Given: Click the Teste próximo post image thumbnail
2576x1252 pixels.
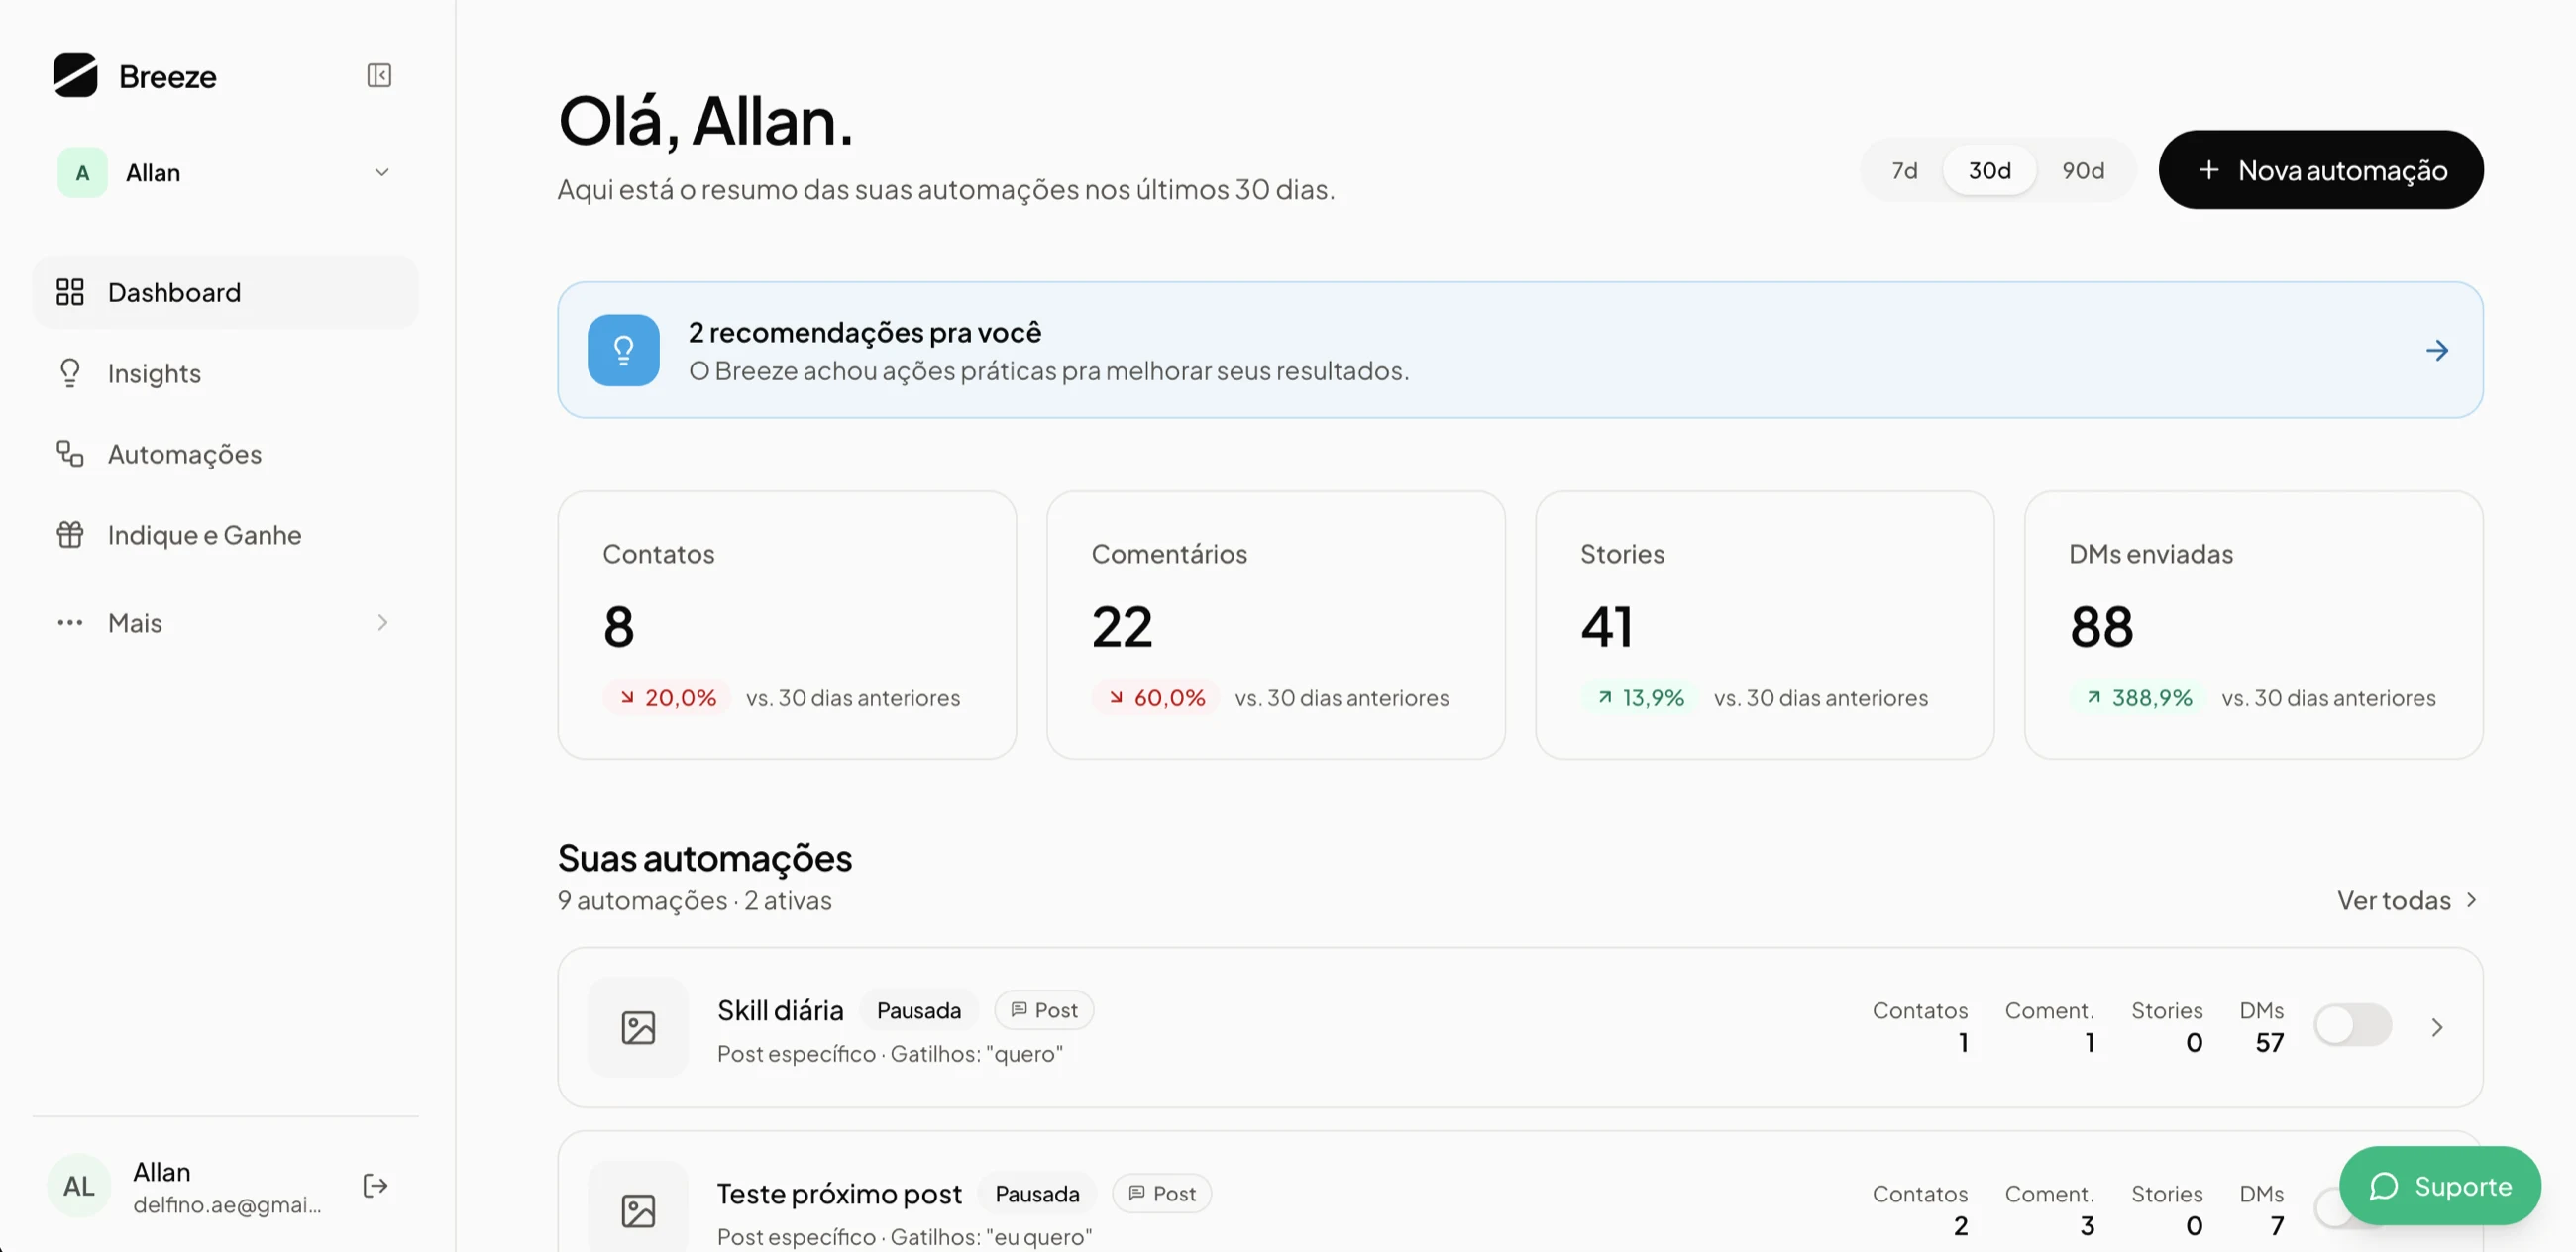Looking at the screenshot, I should (x=638, y=1209).
